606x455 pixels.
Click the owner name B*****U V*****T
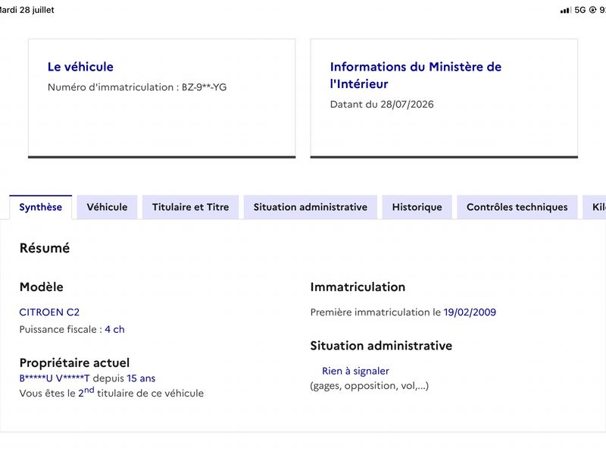coord(55,378)
